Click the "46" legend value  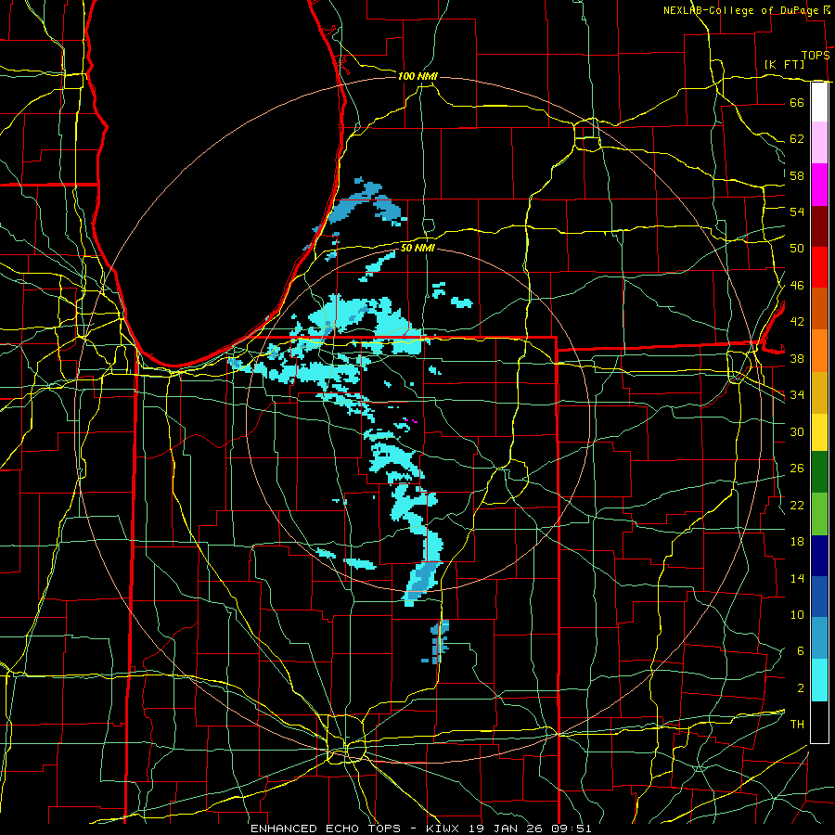[797, 285]
